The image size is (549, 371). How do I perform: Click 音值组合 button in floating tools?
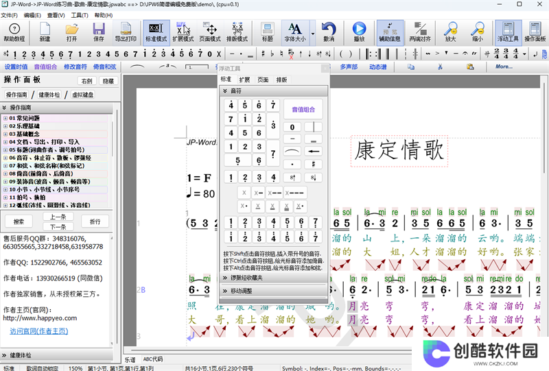click(x=303, y=110)
